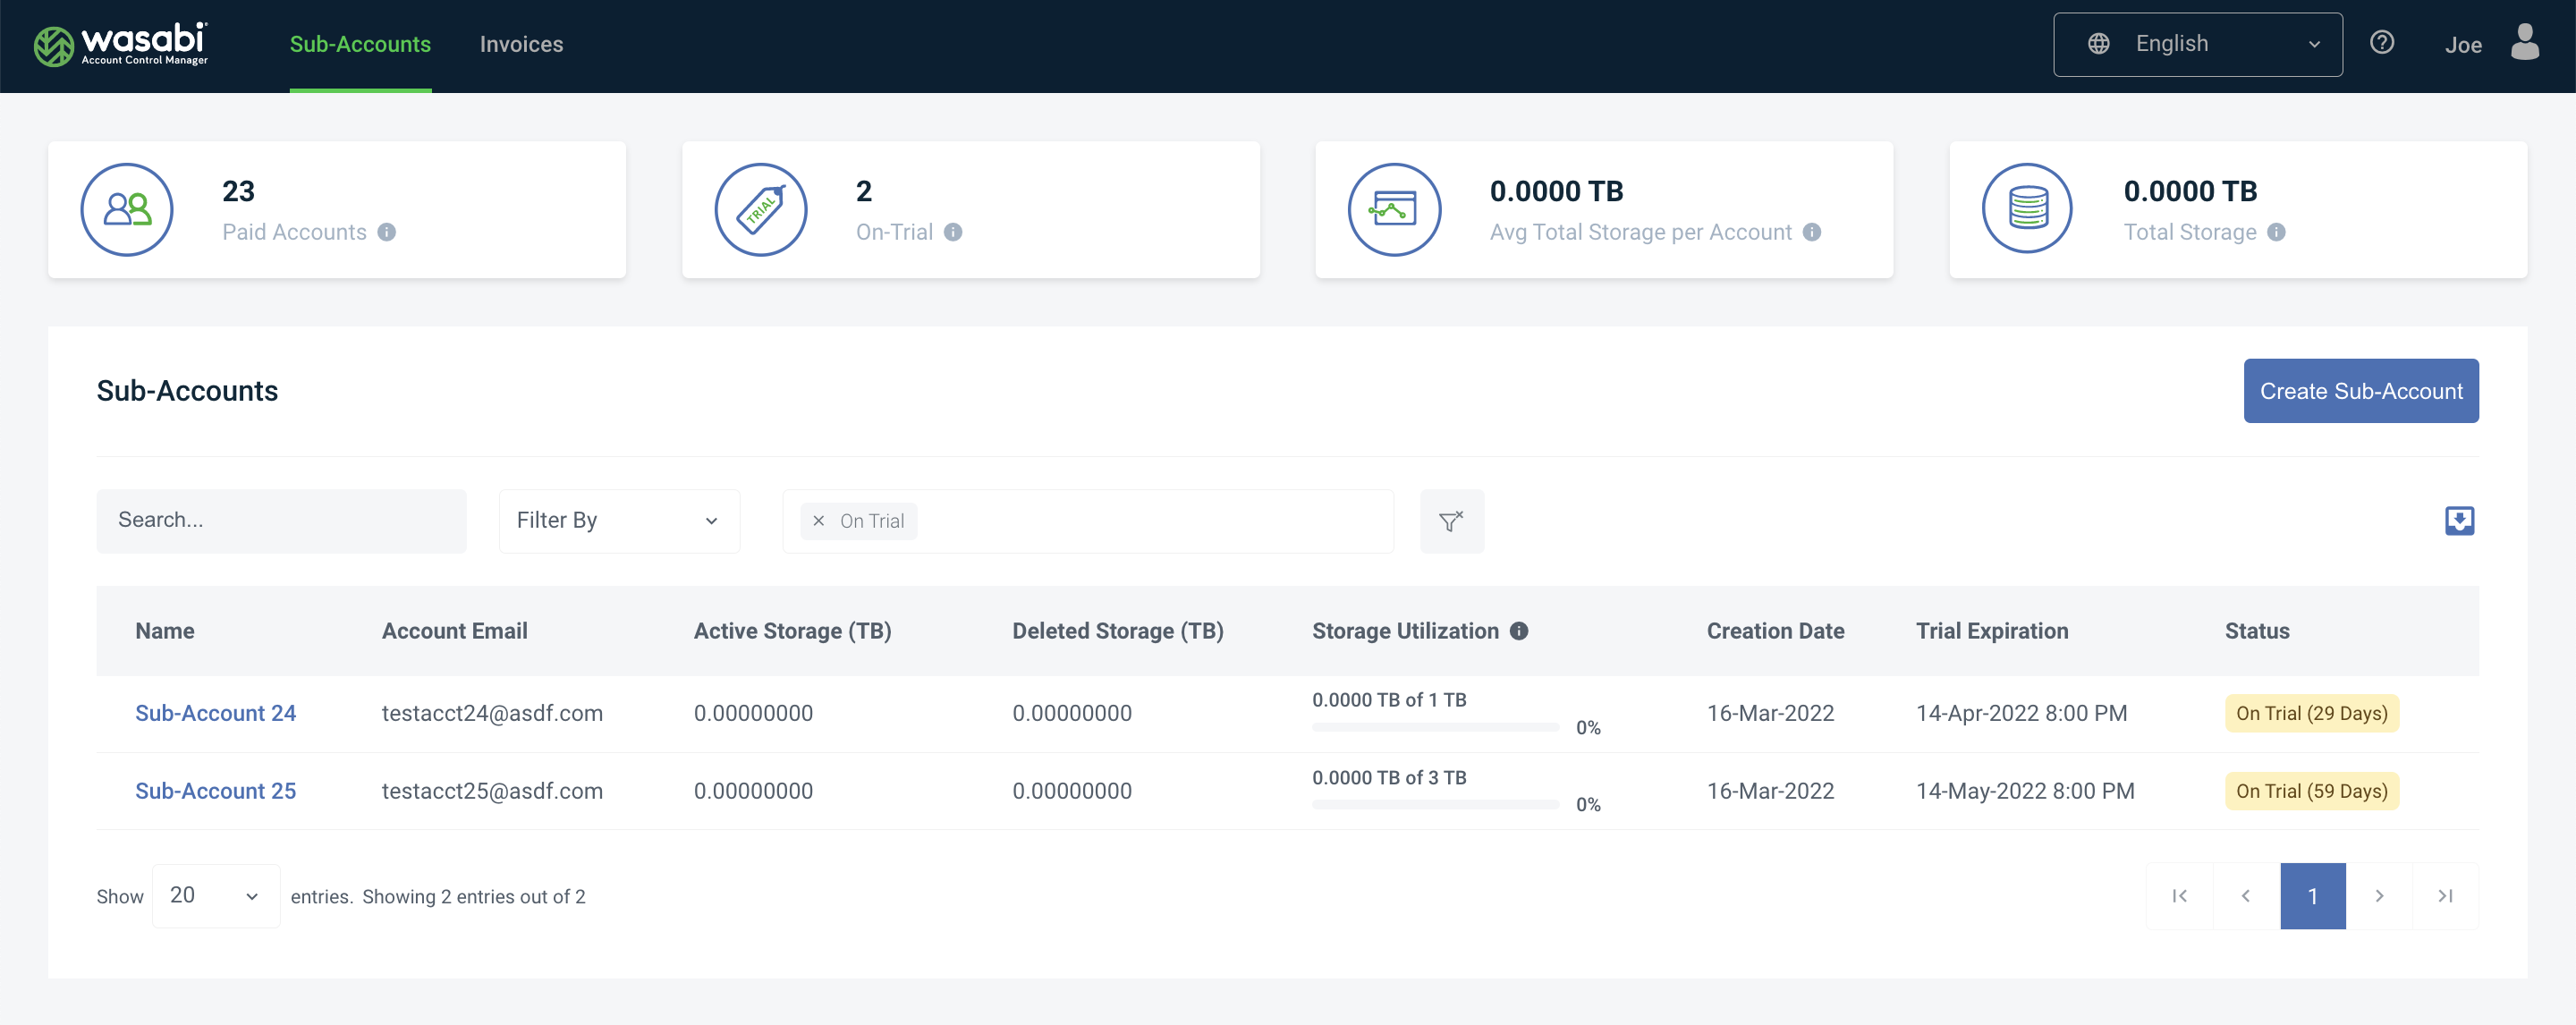Click email testacct25@asdf.com

pos(492,791)
